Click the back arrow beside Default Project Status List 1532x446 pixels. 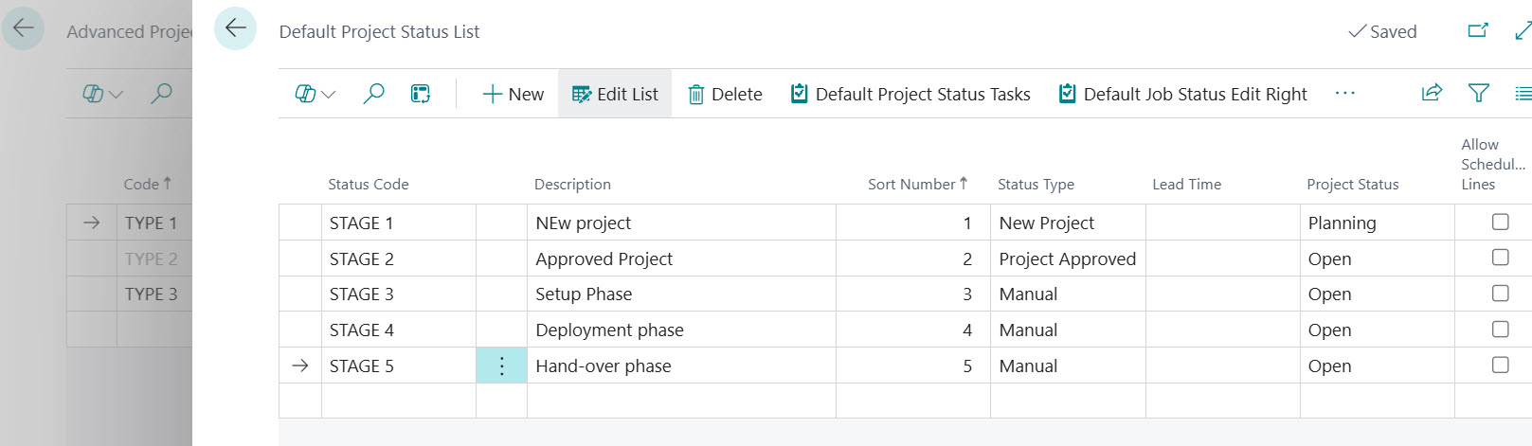tap(235, 28)
